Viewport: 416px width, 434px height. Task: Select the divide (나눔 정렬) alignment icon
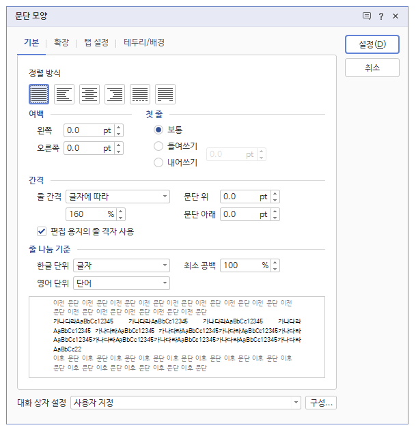point(165,93)
